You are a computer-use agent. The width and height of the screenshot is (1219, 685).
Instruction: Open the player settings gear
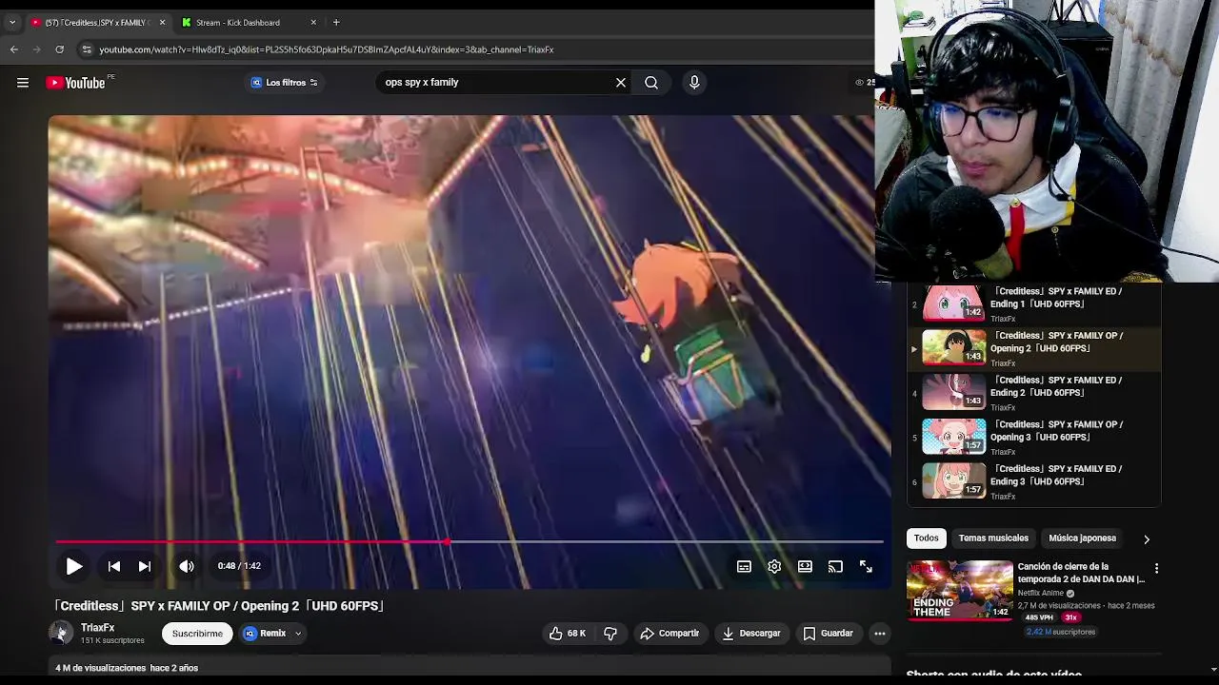pyautogui.click(x=774, y=566)
